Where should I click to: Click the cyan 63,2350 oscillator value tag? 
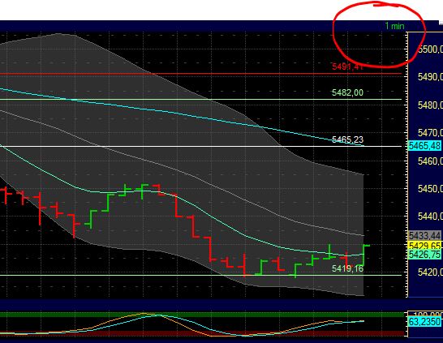point(424,321)
